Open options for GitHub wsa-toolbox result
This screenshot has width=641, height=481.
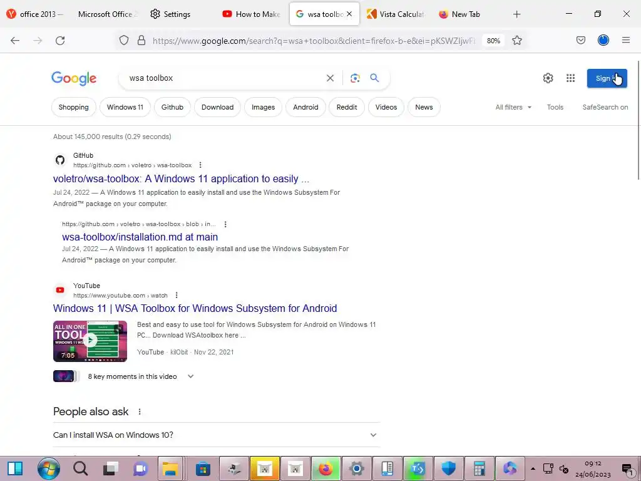[200, 165]
